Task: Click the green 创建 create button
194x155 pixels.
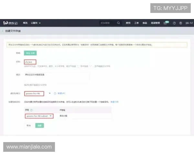Action: tap(39, 126)
